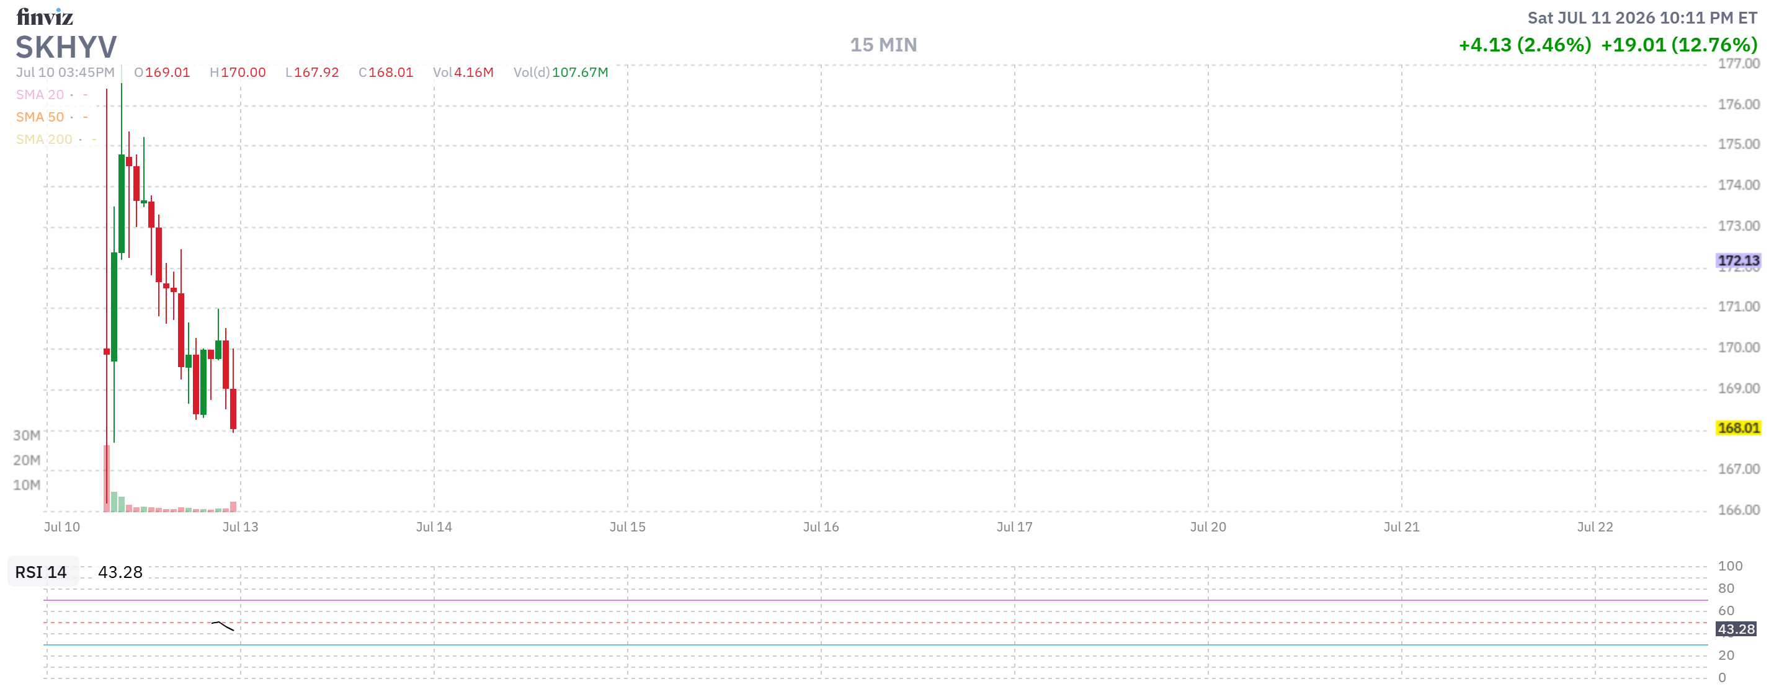
Task: Click the 43.28 RSI axis marker
Action: (x=1736, y=629)
